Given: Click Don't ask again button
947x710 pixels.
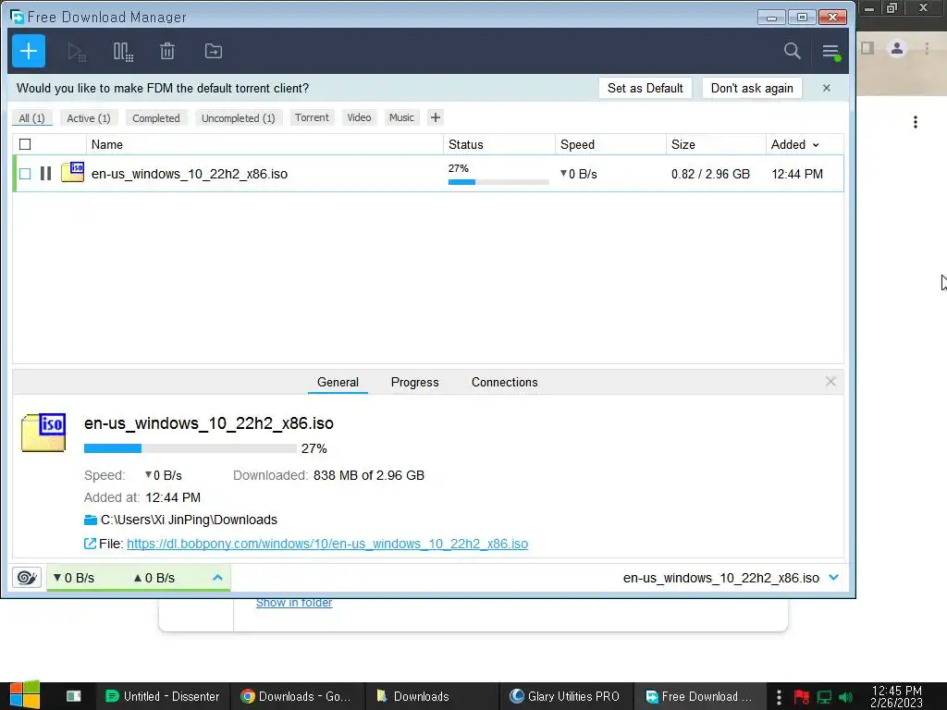Looking at the screenshot, I should pos(752,88).
